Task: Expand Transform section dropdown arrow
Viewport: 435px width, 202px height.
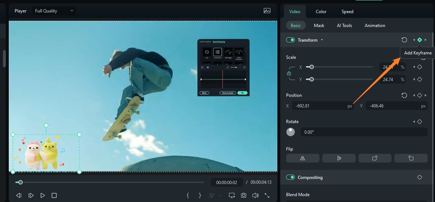Action: (322, 40)
